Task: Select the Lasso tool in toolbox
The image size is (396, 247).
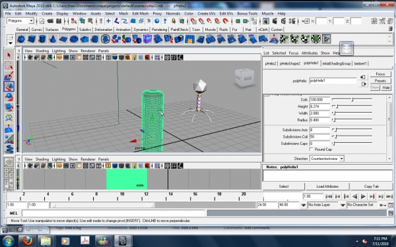Action: click(x=9, y=65)
